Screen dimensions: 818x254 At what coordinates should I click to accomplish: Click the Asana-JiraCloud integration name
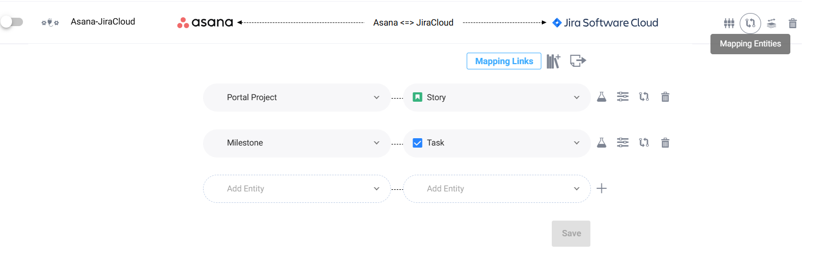(103, 22)
